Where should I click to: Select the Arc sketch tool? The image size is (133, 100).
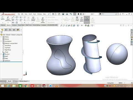(17, 20)
